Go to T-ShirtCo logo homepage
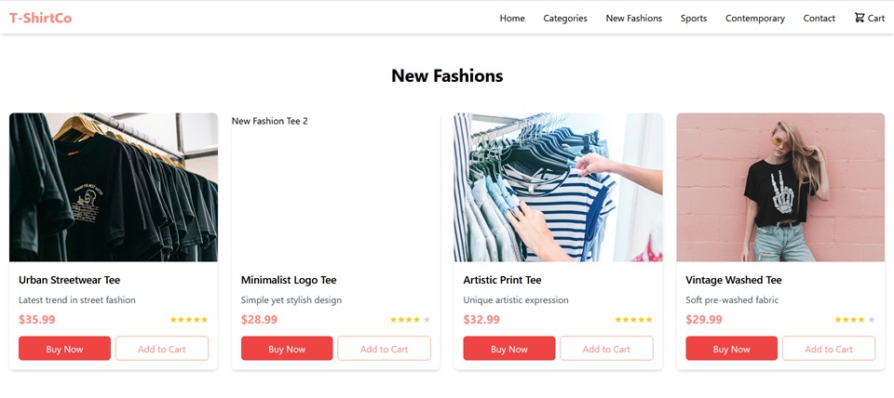This screenshot has width=894, height=398. (x=40, y=19)
